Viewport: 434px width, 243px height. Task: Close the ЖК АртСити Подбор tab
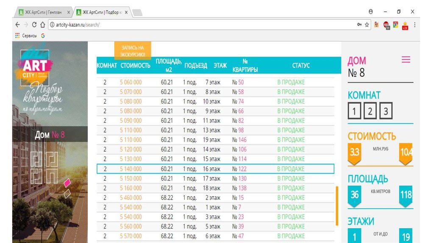(x=126, y=12)
